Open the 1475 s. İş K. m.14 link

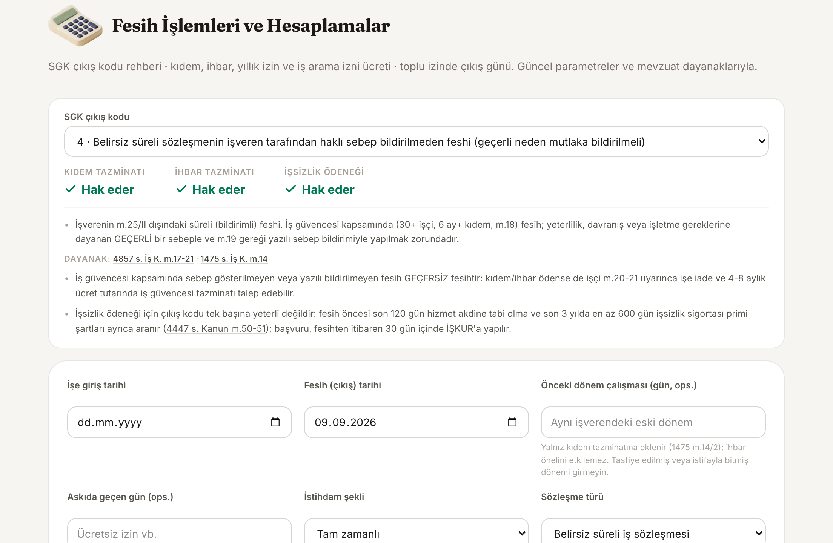[x=234, y=259]
